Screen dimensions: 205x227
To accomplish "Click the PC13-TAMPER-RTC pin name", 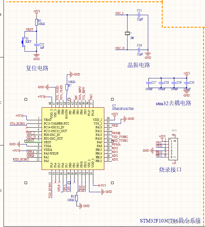I will click(56, 123).
